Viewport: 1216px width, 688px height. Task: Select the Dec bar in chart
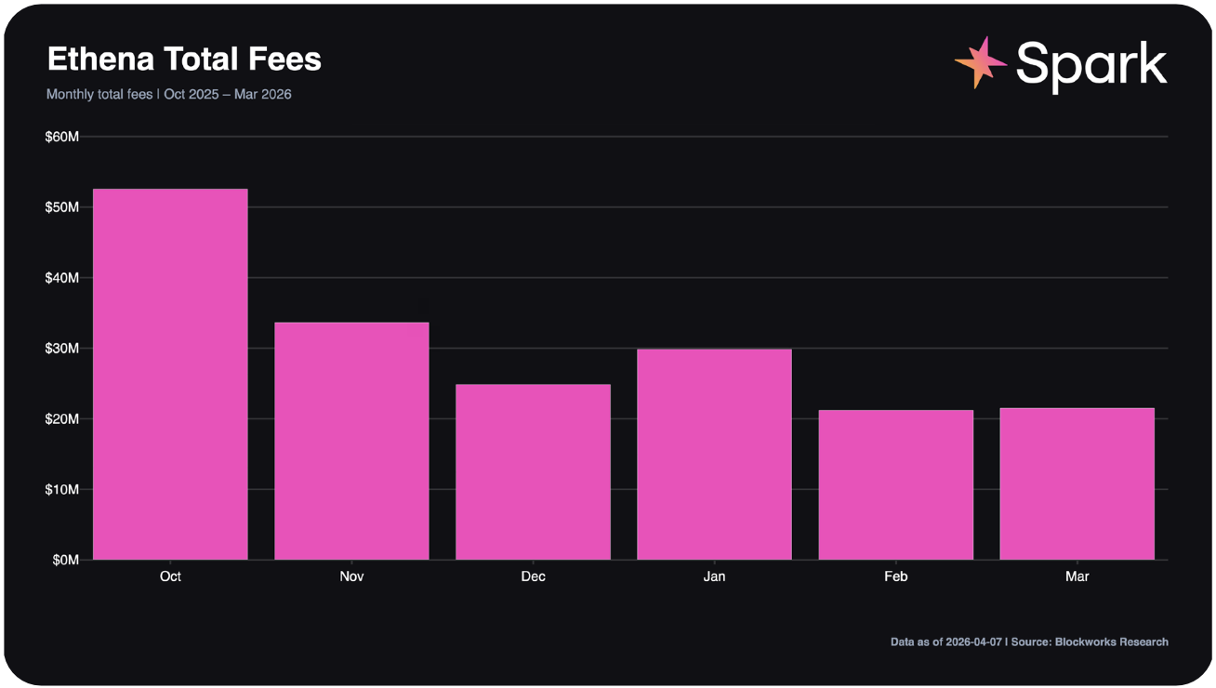tap(533, 472)
